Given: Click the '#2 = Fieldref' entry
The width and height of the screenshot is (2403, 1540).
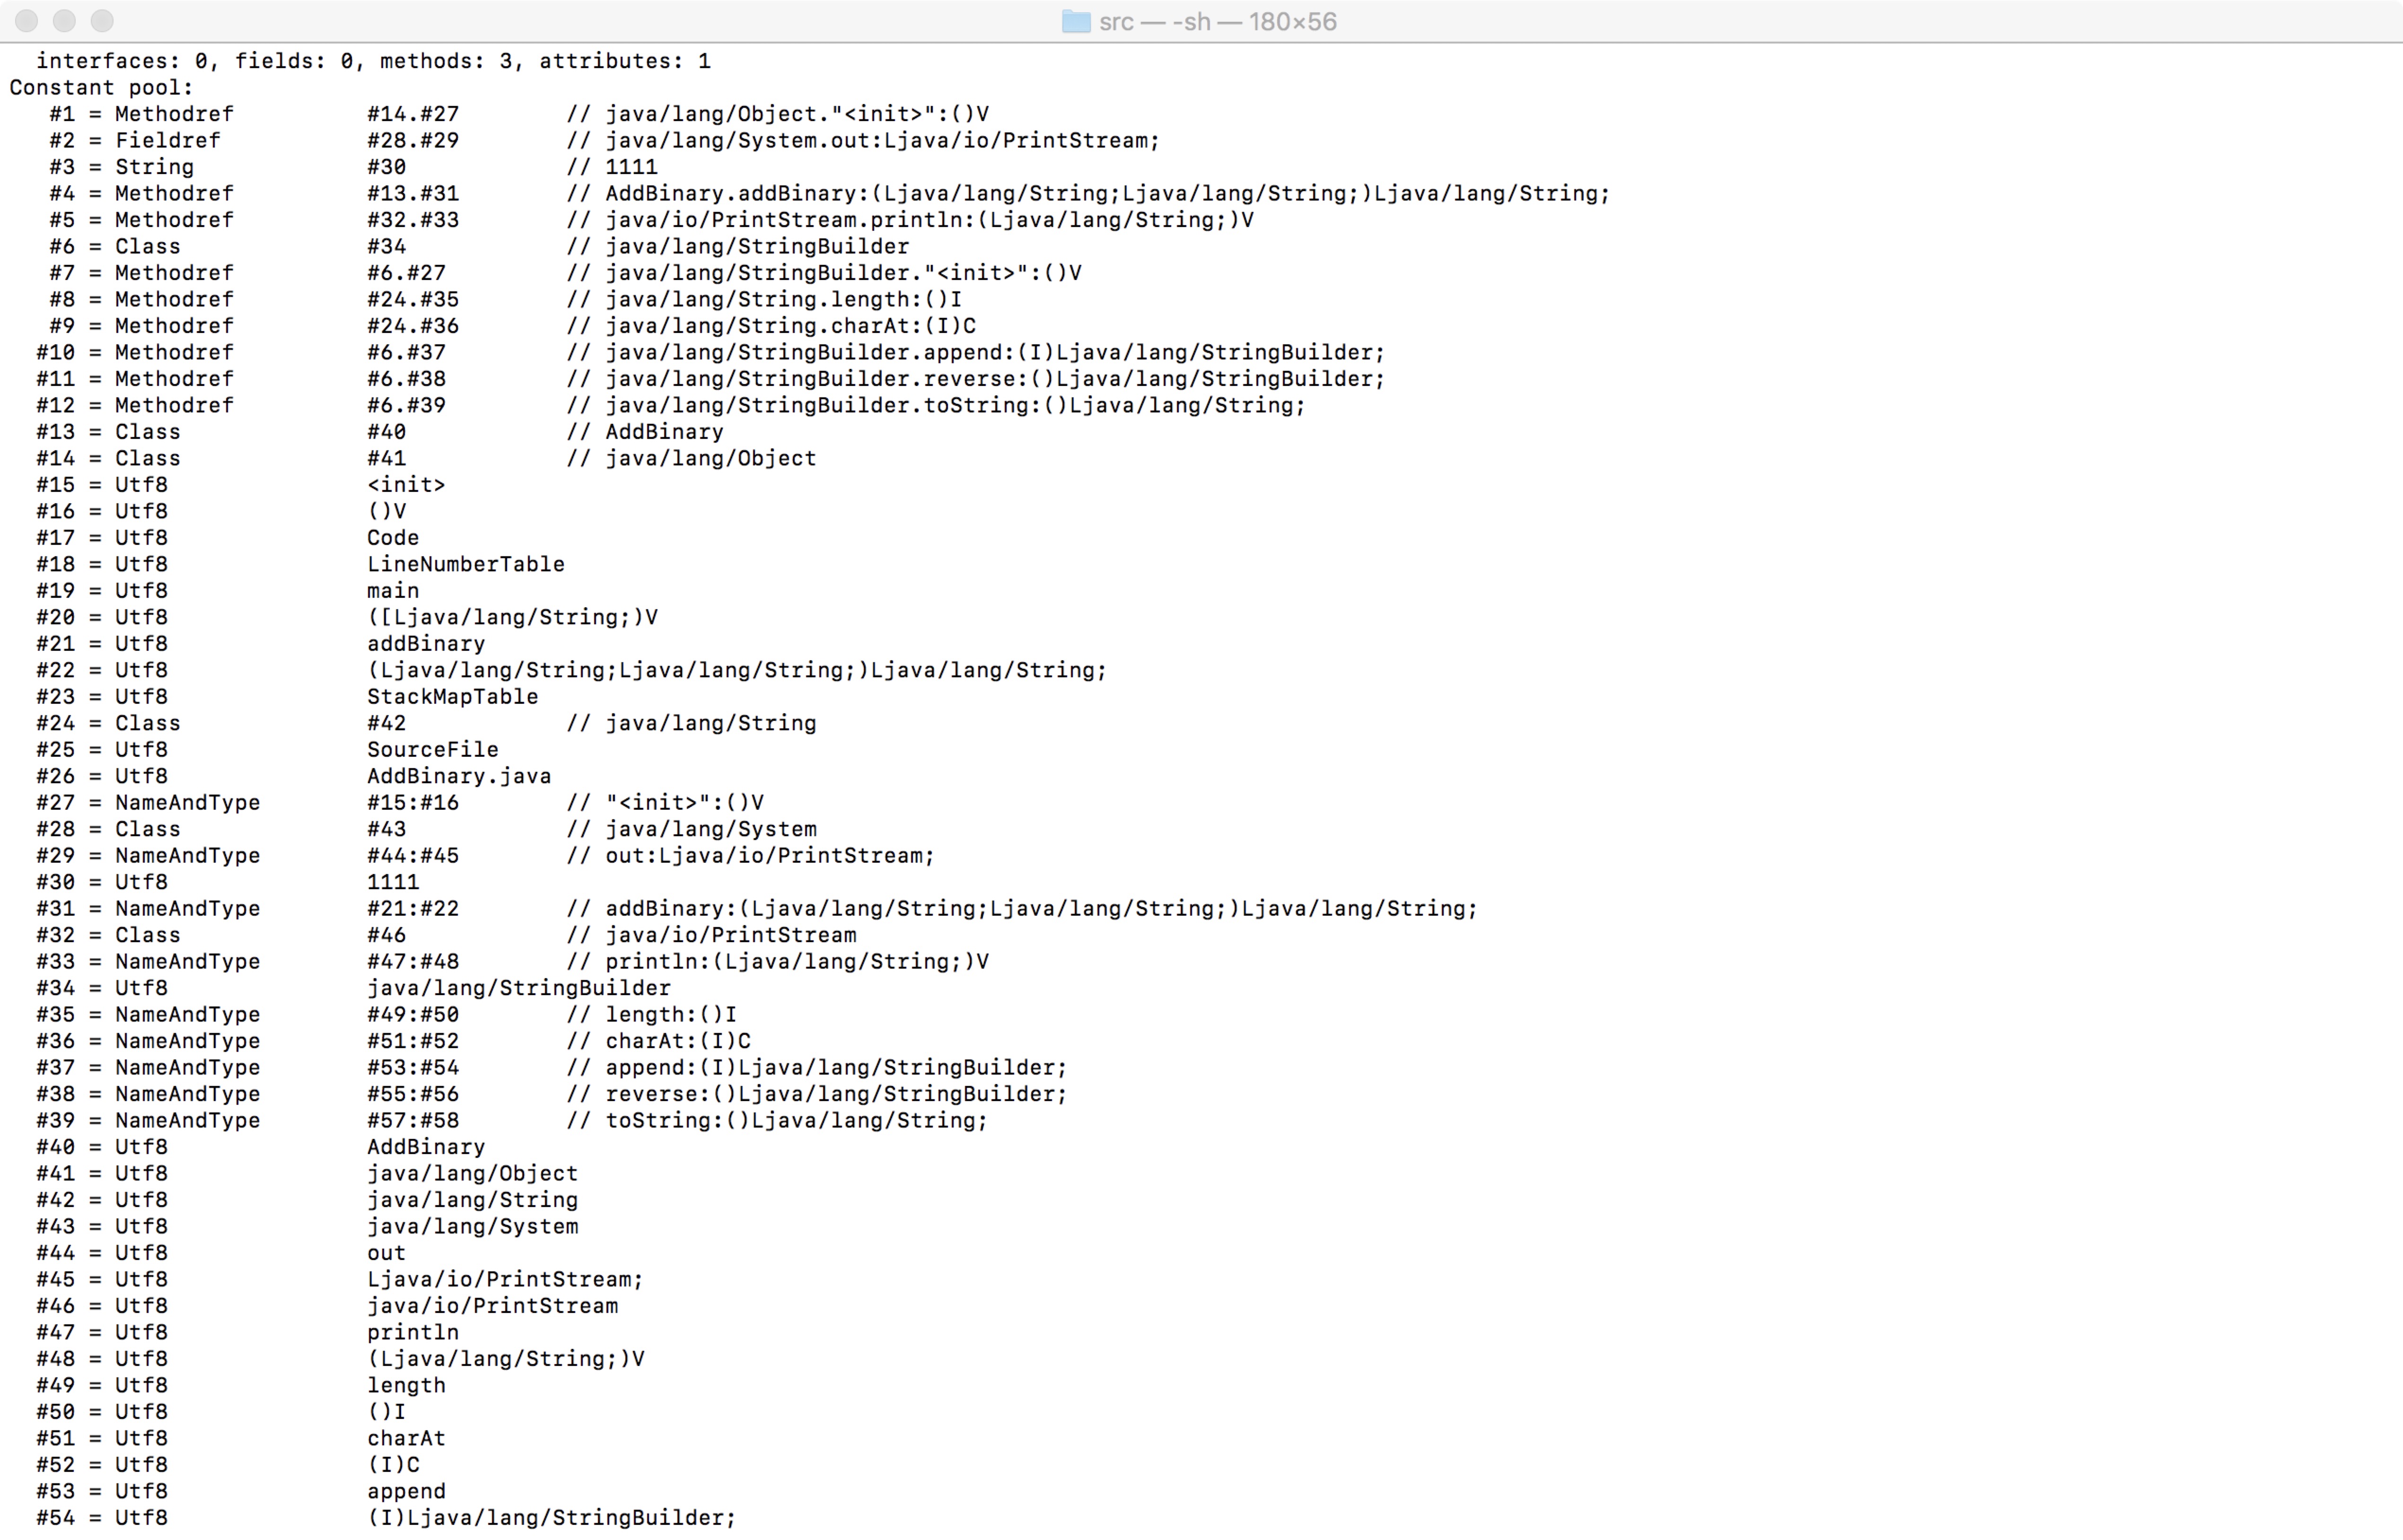Looking at the screenshot, I should pos(135,141).
